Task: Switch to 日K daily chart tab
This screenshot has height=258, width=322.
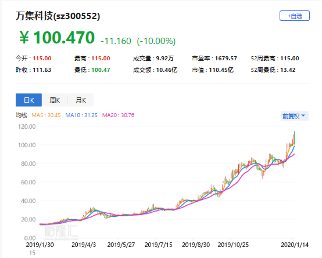Action: click(28, 100)
